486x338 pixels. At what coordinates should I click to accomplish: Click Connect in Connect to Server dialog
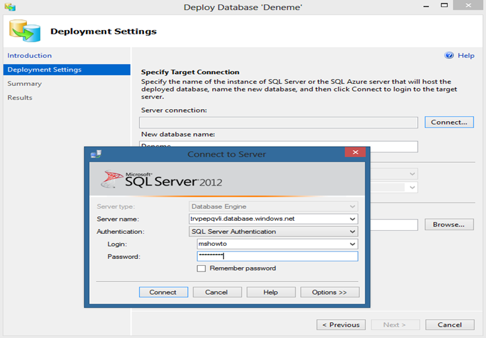click(x=163, y=292)
